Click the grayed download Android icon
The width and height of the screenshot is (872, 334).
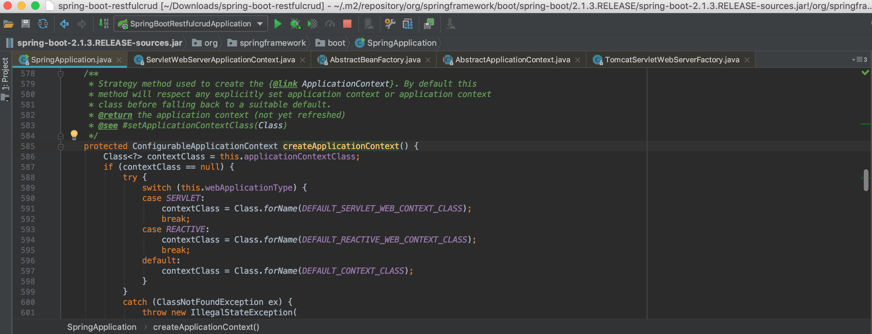(451, 24)
